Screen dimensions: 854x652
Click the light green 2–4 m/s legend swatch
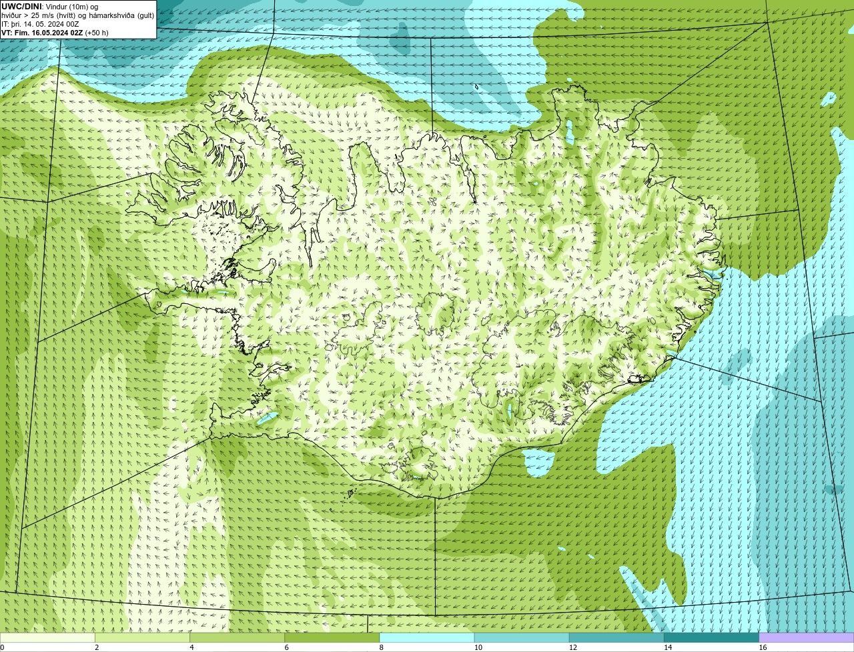tap(142, 637)
